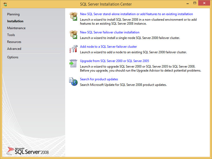
Task: Minimize the Installation Center window
Action: coord(187,3)
